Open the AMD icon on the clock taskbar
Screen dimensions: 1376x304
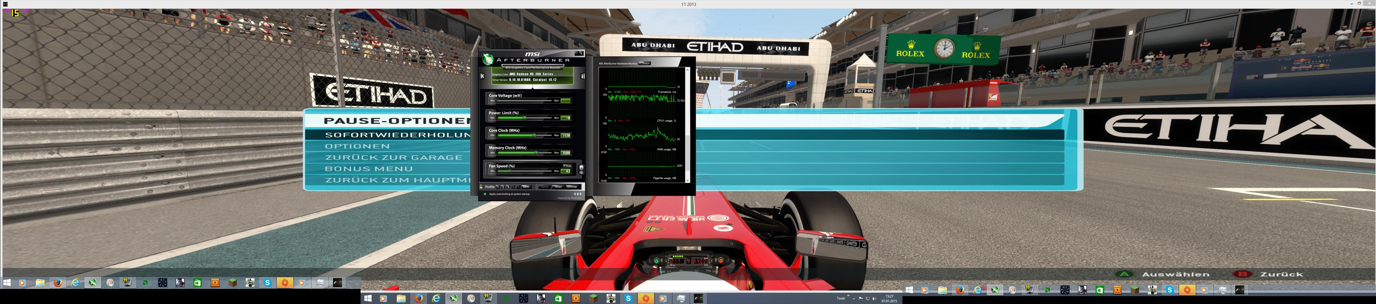pos(506,299)
